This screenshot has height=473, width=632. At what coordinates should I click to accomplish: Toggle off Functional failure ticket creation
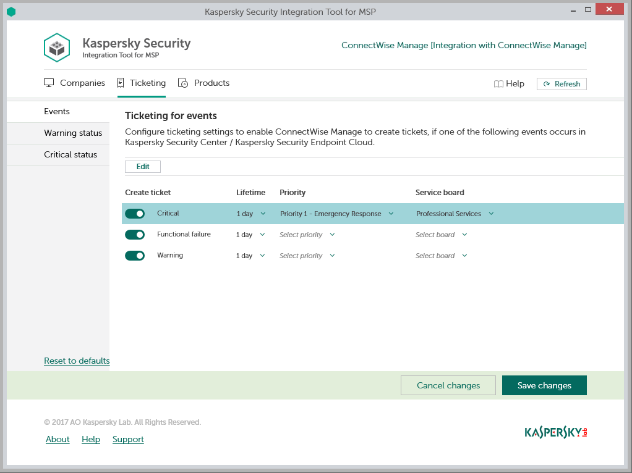point(135,235)
